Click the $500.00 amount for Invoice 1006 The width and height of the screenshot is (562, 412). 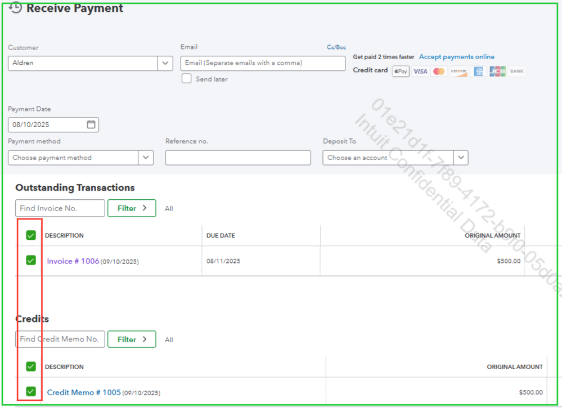[x=509, y=261]
